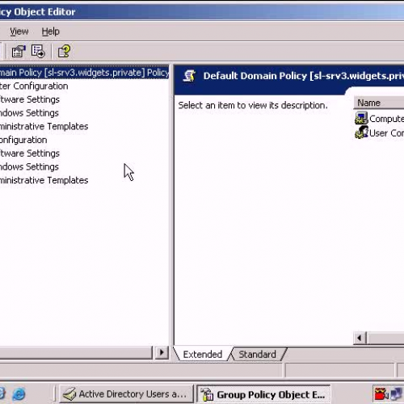Click the Help question-mark toolbar icon
Viewport: 404px width, 404px height.
64,51
